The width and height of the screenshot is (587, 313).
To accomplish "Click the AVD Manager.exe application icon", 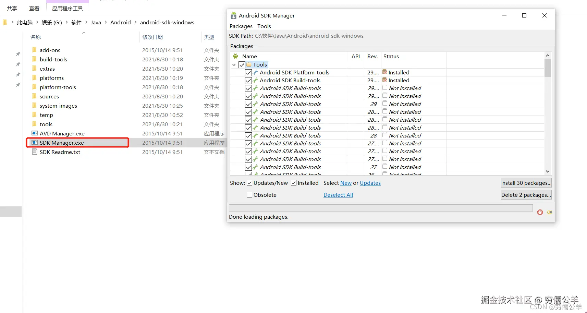I will [x=35, y=133].
